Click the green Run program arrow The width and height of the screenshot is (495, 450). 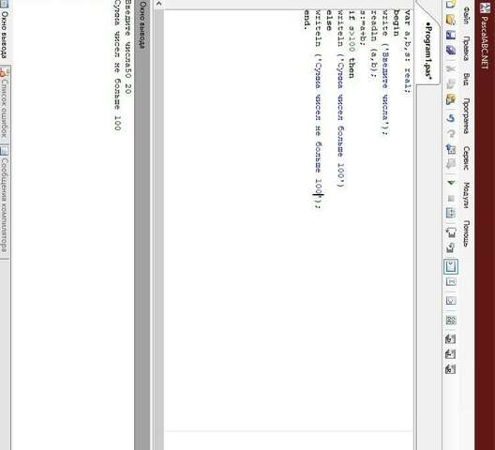[452, 183]
